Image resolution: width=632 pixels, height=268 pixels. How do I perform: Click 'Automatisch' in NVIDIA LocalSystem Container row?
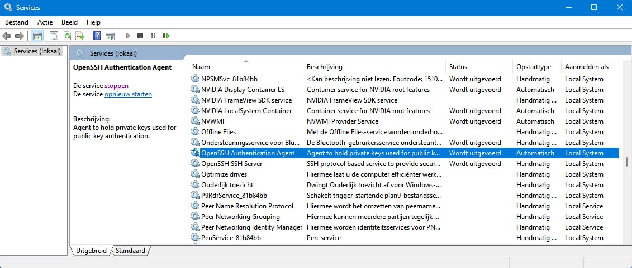tap(535, 110)
